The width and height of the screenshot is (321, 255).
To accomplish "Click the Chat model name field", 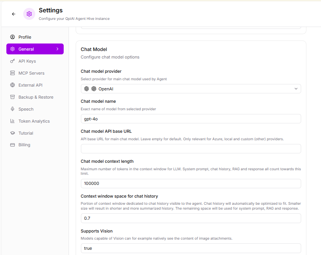I will (x=191, y=119).
